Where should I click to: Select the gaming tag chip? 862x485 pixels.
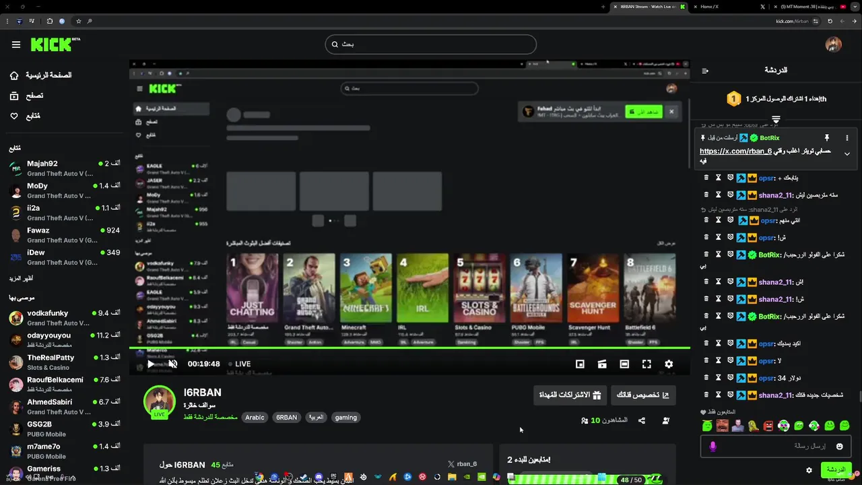346,418
